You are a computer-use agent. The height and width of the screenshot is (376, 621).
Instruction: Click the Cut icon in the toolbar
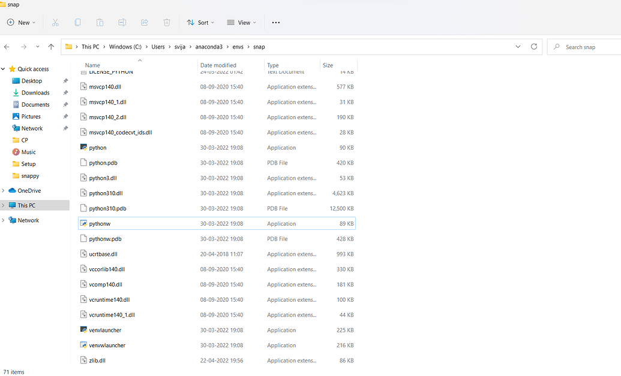click(x=55, y=22)
